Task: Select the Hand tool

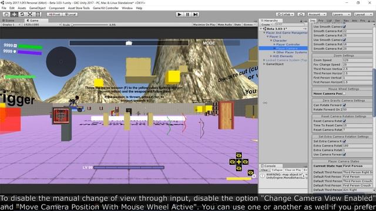Action: (6, 14)
